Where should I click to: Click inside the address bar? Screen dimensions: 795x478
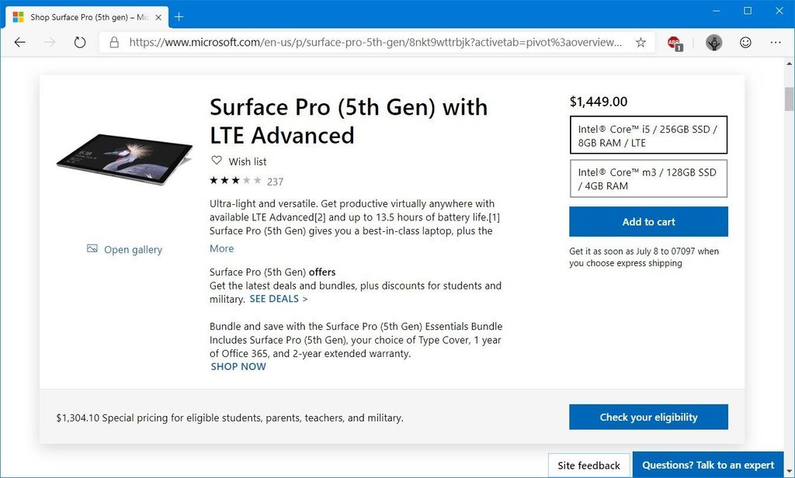tap(349, 43)
